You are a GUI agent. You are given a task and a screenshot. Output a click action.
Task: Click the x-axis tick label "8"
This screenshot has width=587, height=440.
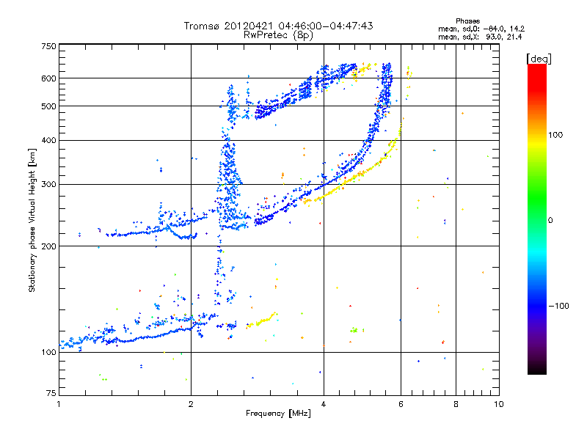pos(456,404)
